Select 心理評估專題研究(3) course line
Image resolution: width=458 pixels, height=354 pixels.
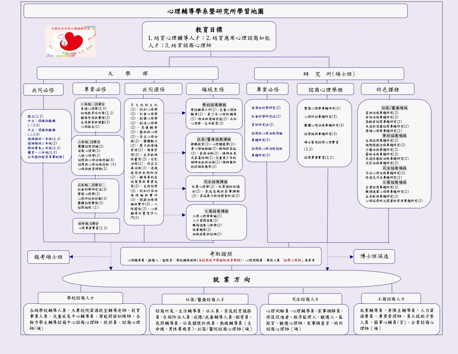pyautogui.click(x=321, y=117)
